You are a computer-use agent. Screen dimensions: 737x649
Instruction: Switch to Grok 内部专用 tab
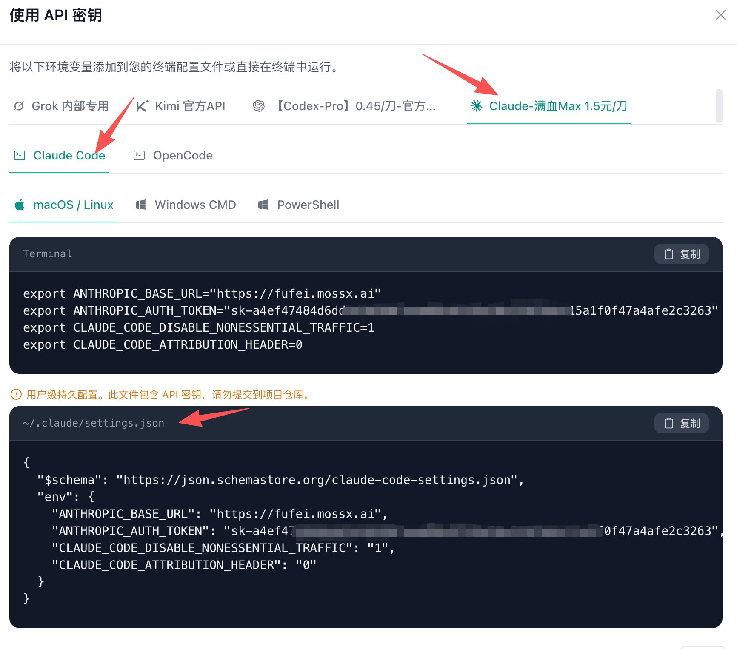pyautogui.click(x=61, y=106)
